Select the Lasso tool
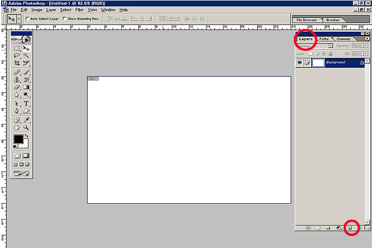The width and height of the screenshot is (372, 248). [x=17, y=56]
